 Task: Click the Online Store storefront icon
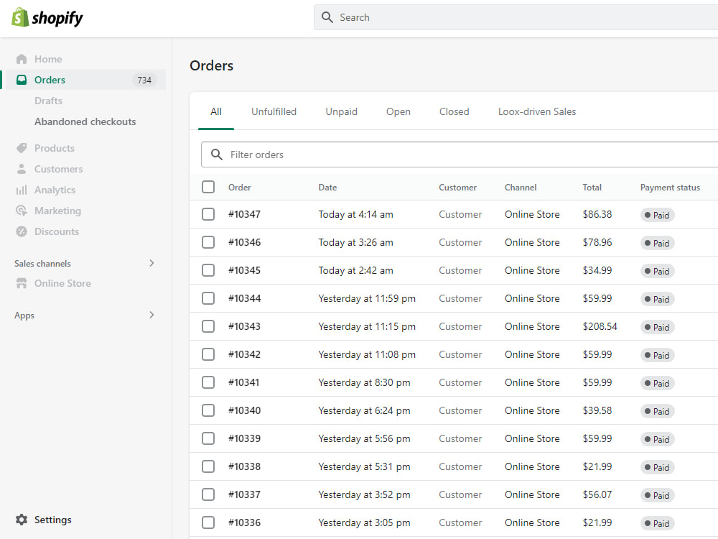(x=21, y=283)
